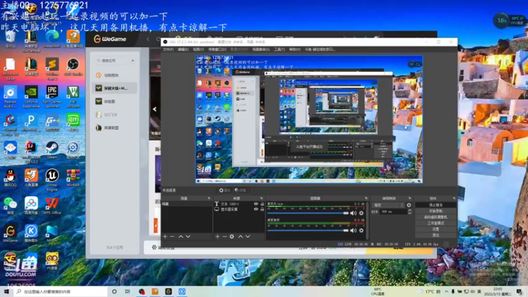Click start recording button in controls

point(436,211)
